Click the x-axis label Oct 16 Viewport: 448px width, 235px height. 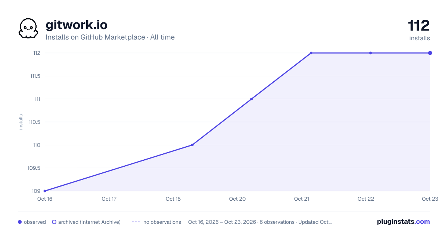coord(45,199)
